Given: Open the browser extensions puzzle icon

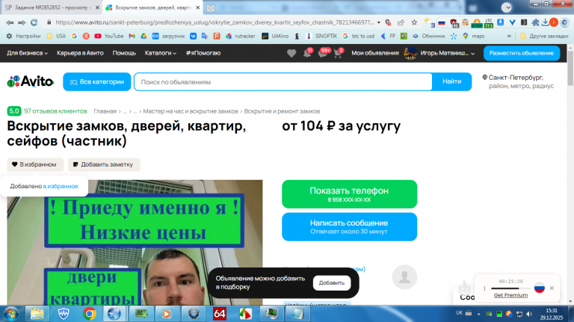Looking at the screenshot, I should (535, 22).
